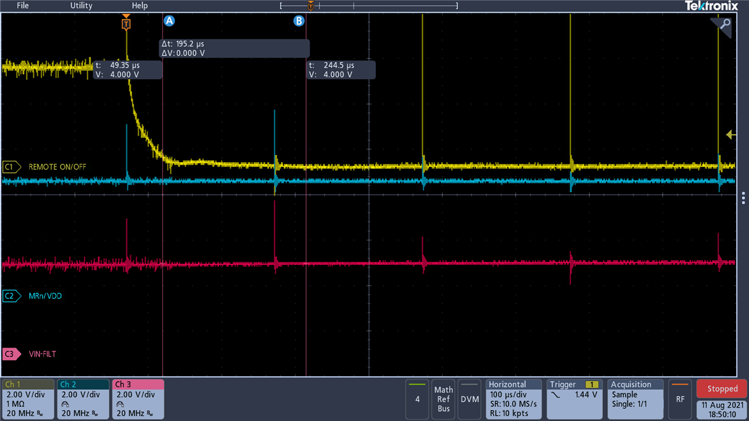Open the side panel three-dot handle
The height and width of the screenshot is (421, 749).
click(x=743, y=198)
